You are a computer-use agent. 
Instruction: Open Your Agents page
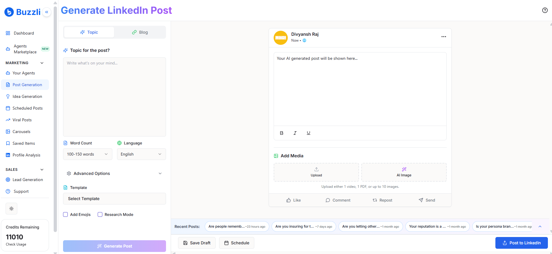[25, 73]
